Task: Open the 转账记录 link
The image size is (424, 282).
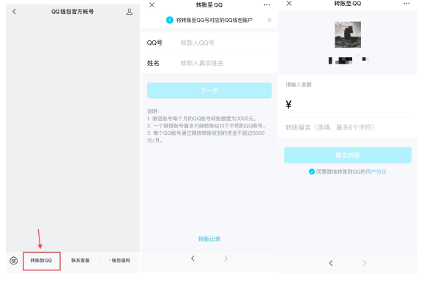Action: click(x=209, y=239)
